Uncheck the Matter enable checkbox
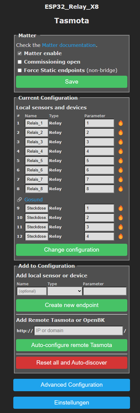Screen dimensions: 140x413 click(x=20, y=53)
